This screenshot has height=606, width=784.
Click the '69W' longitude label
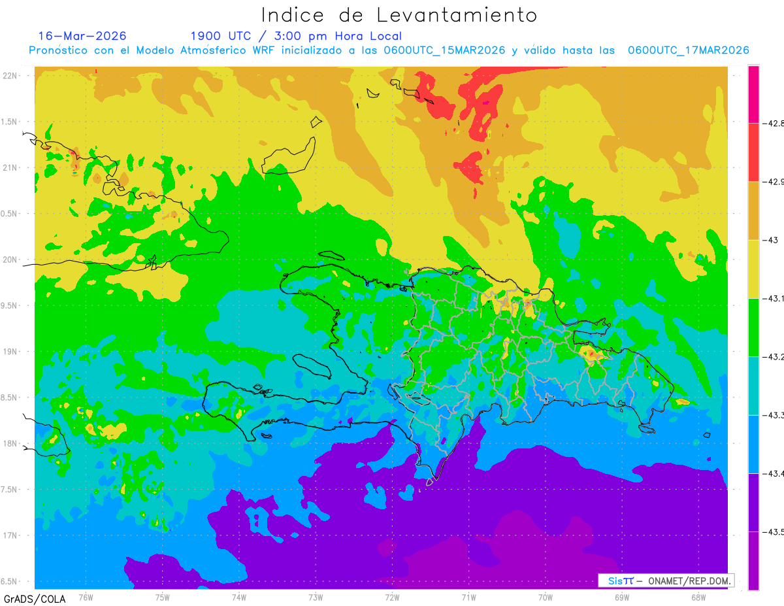(622, 598)
